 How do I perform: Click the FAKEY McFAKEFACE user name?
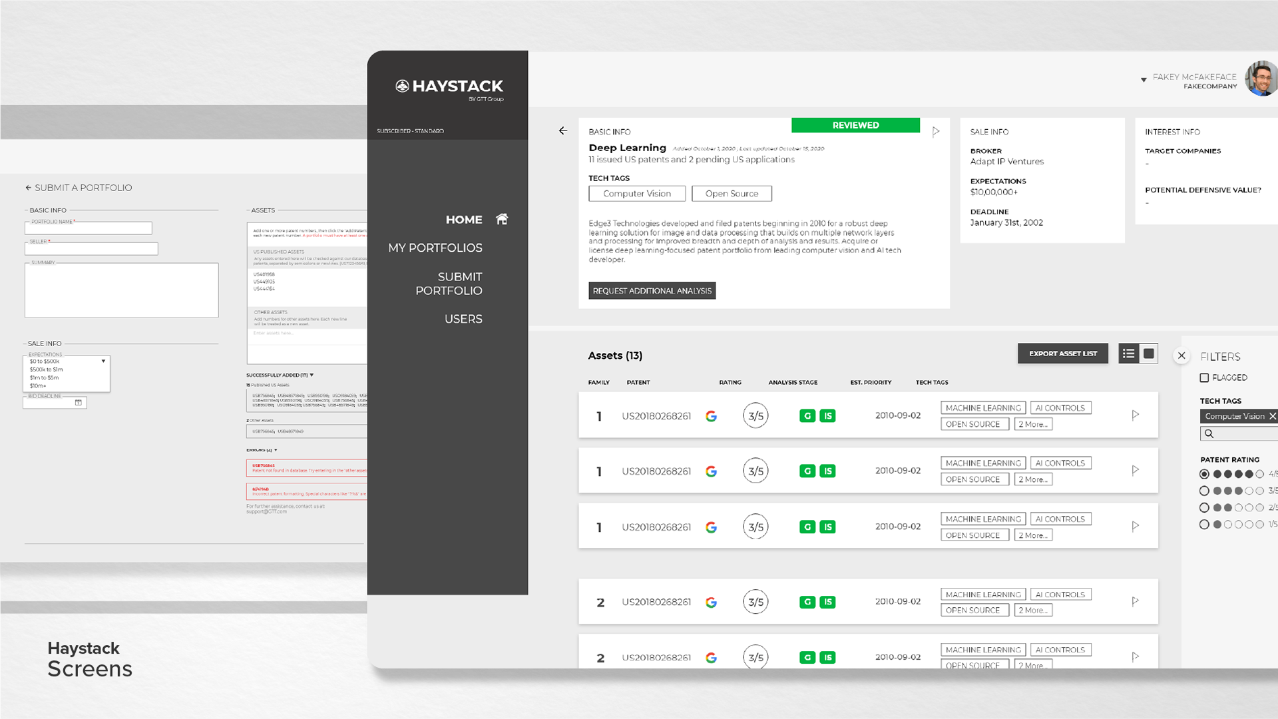coord(1194,77)
